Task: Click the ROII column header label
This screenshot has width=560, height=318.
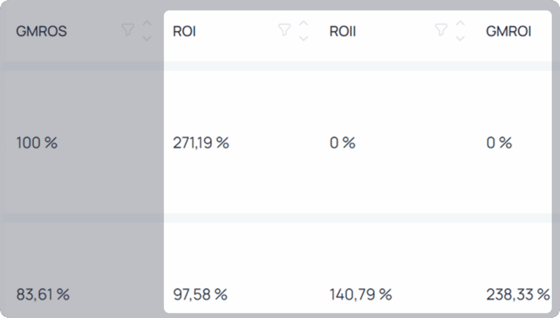Action: pos(342,31)
